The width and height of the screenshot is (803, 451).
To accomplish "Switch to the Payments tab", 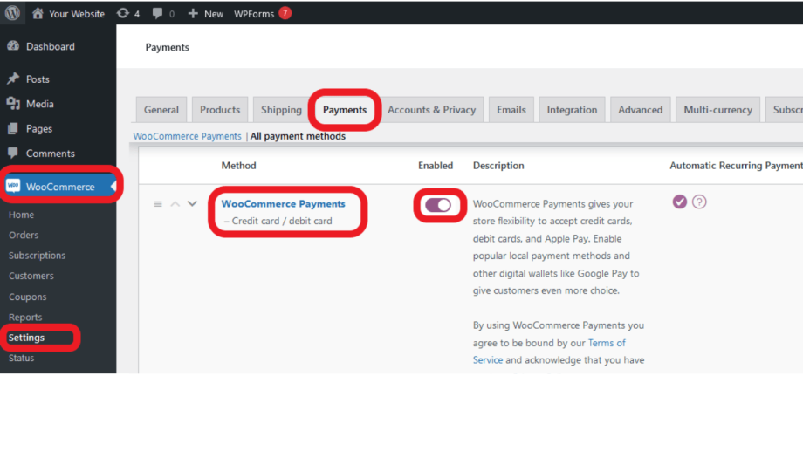I will 345,110.
